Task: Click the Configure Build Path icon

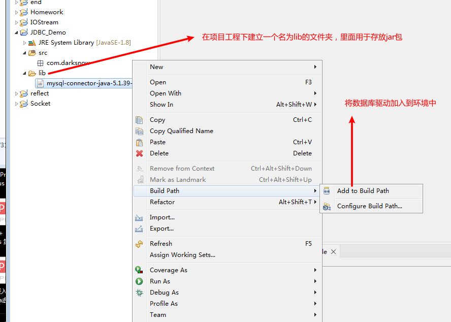Action: pos(327,206)
